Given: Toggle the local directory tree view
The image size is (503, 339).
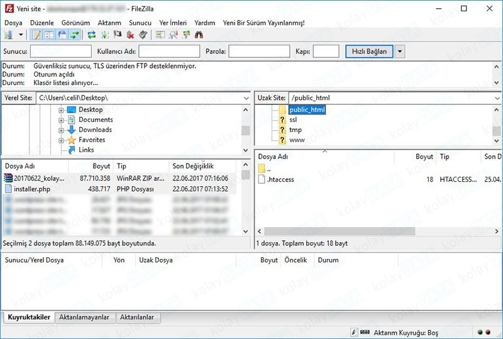Looking at the screenshot, I should pyautogui.click(x=50, y=35).
